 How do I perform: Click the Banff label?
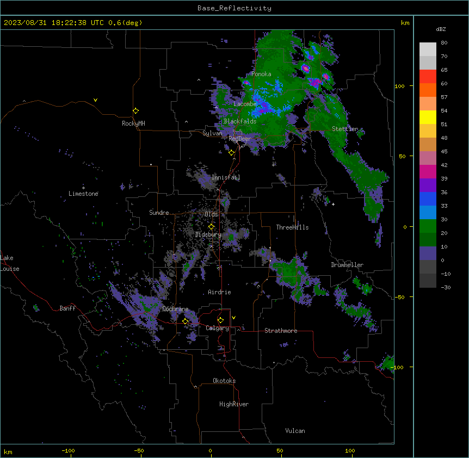point(67,308)
